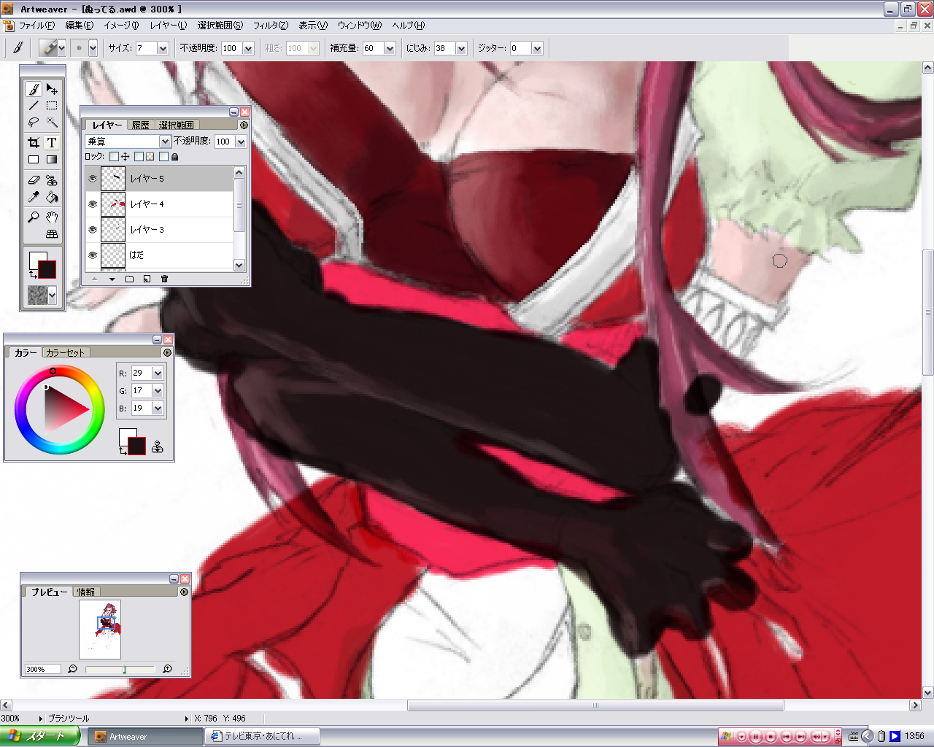The image size is (934, 747).
Task: Switch to the Eraser tool
Action: coord(34,179)
